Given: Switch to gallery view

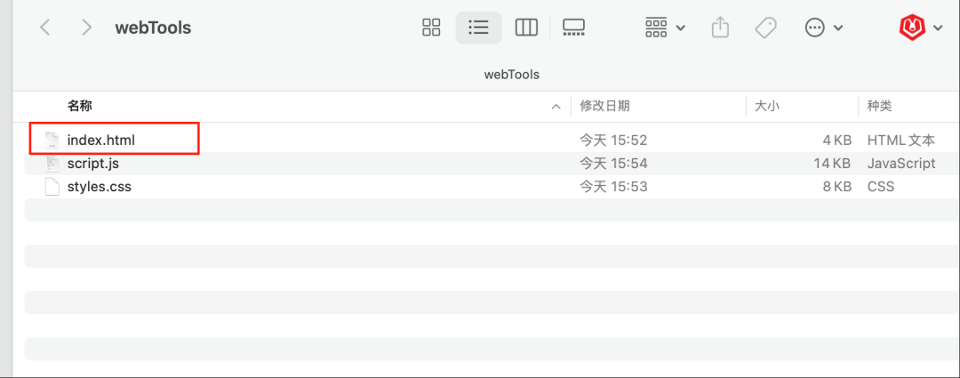Looking at the screenshot, I should coord(573,28).
